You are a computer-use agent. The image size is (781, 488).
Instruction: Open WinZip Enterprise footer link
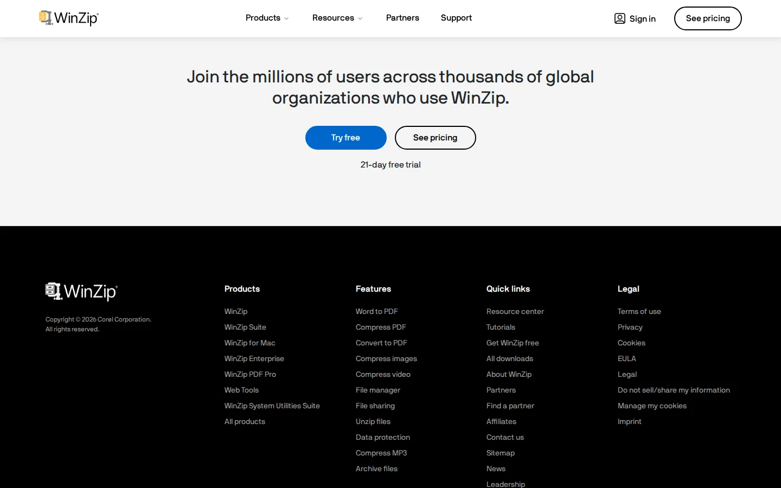click(254, 358)
